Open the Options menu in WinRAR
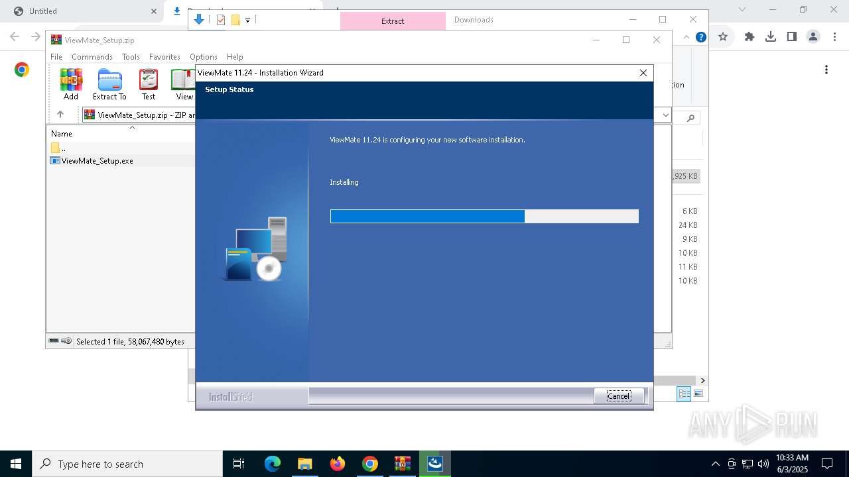The height and width of the screenshot is (477, 849). click(x=204, y=57)
